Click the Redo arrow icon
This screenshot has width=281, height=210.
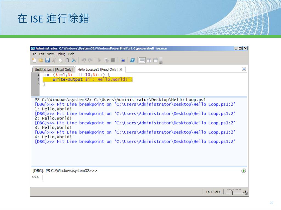(x=90, y=60)
